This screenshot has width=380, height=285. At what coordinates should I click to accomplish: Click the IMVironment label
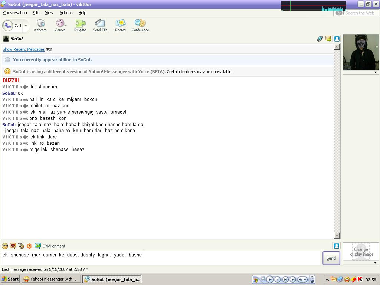tap(54, 246)
